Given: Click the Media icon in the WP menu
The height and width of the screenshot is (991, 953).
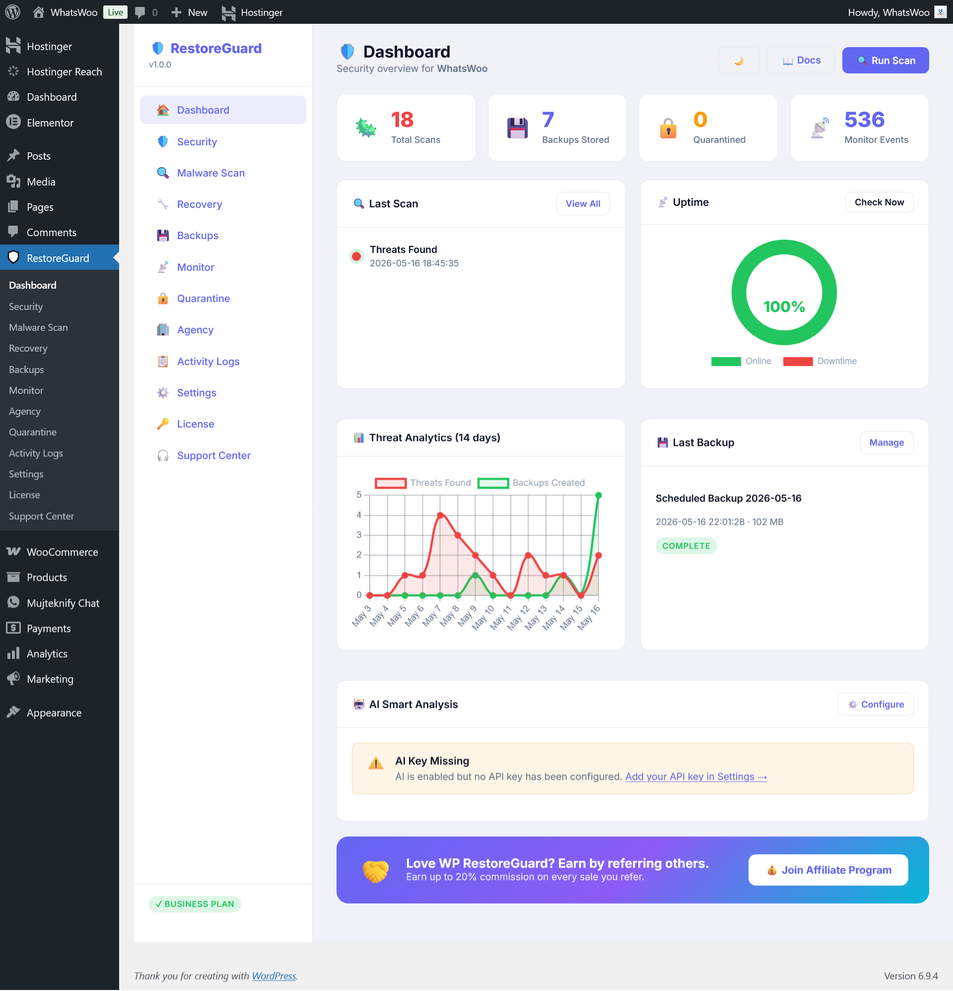Looking at the screenshot, I should coord(14,182).
